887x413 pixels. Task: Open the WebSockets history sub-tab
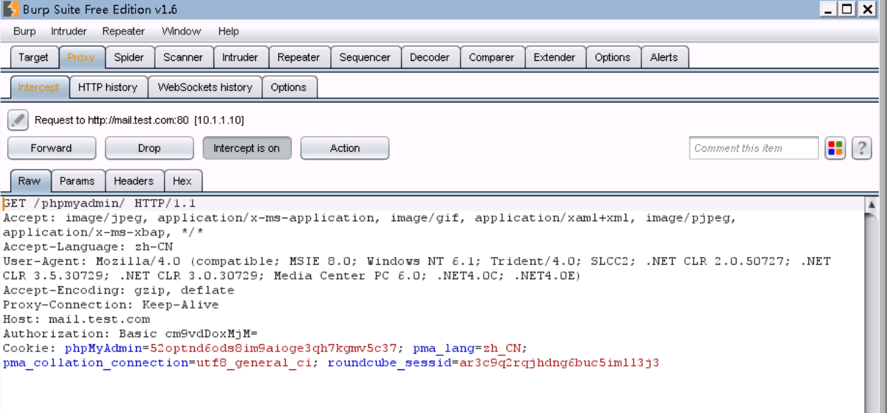click(205, 87)
